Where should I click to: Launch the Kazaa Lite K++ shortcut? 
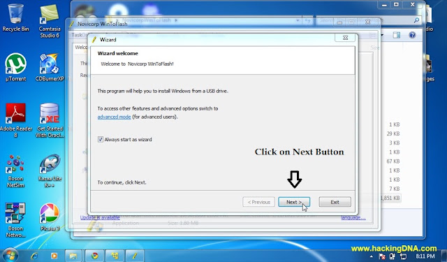50,171
